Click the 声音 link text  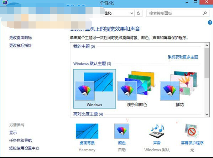click(157, 143)
